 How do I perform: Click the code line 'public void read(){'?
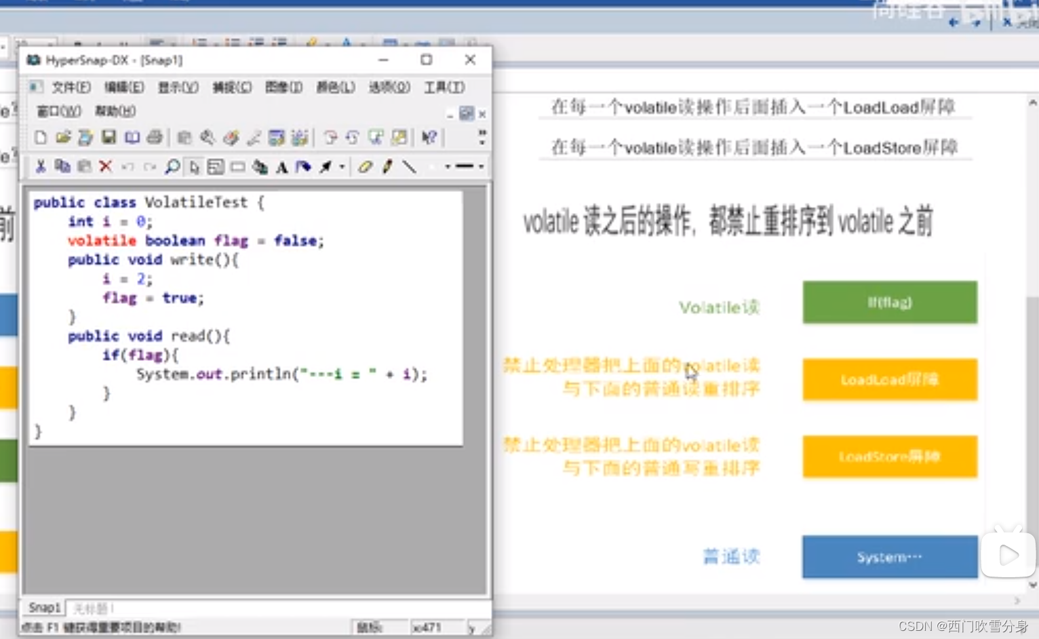pyautogui.click(x=149, y=336)
